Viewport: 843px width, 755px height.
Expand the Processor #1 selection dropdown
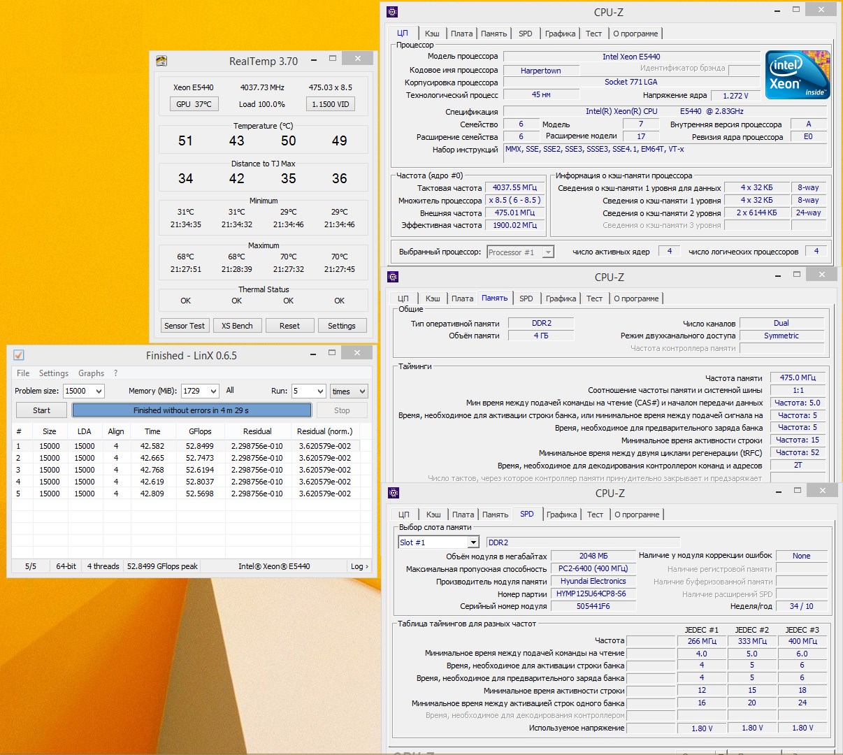click(x=548, y=252)
